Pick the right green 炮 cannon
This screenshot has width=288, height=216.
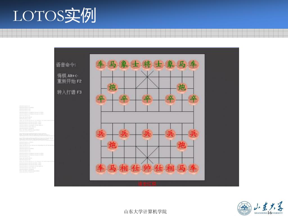182,88
